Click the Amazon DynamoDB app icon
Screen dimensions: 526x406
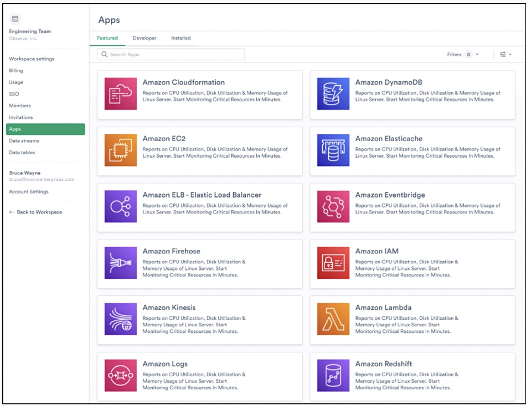[x=333, y=94]
